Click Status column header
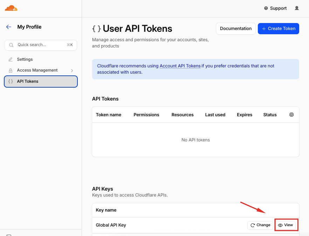This screenshot has width=309, height=236. point(270,115)
